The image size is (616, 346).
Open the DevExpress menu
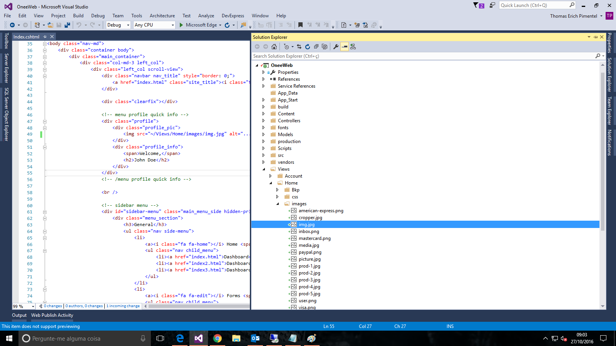coord(233,16)
